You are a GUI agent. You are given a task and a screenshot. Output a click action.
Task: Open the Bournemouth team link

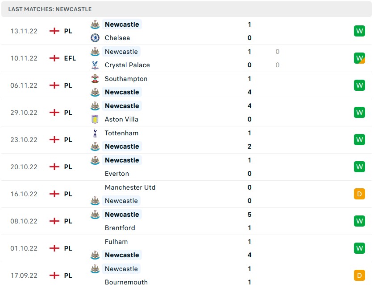126,282
